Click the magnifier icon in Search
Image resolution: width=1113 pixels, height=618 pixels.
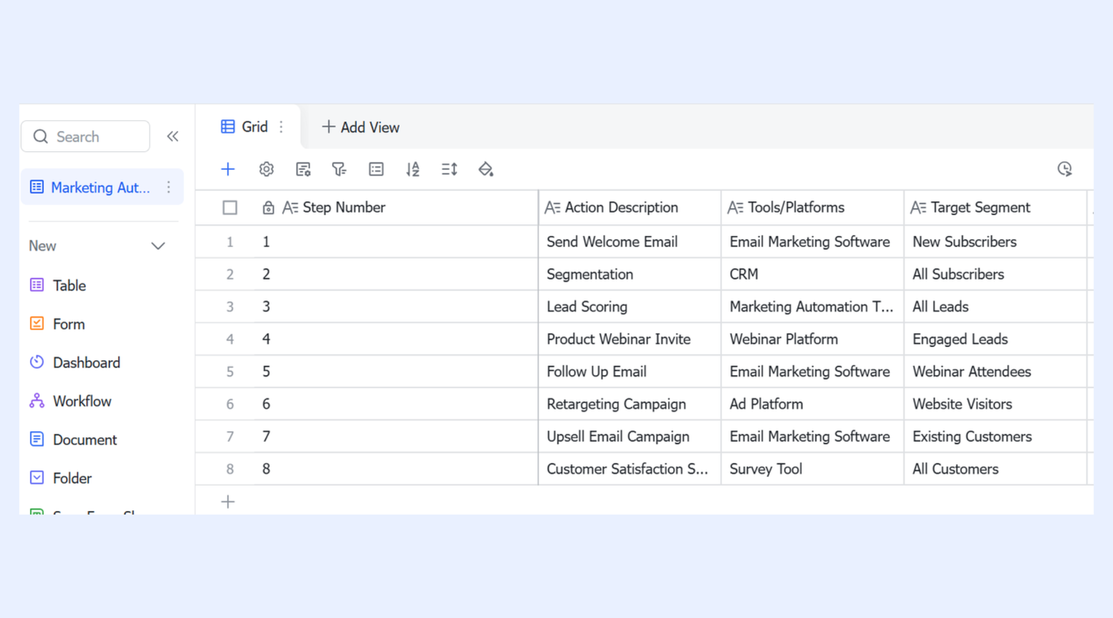41,136
